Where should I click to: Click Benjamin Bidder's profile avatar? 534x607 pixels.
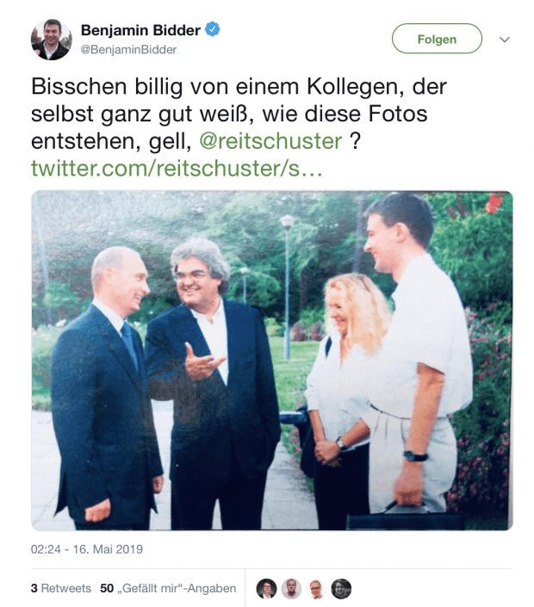(x=51, y=40)
